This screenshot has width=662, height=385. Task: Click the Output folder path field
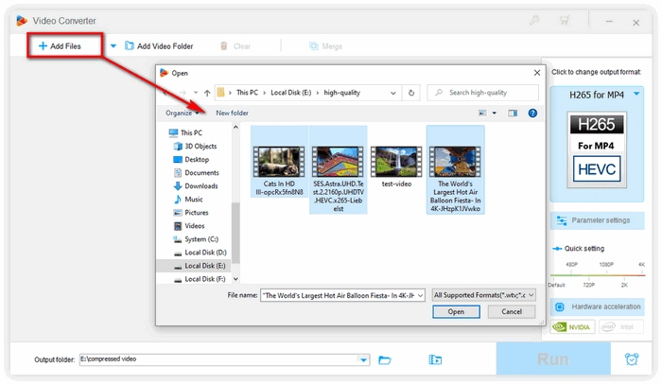pyautogui.click(x=218, y=359)
